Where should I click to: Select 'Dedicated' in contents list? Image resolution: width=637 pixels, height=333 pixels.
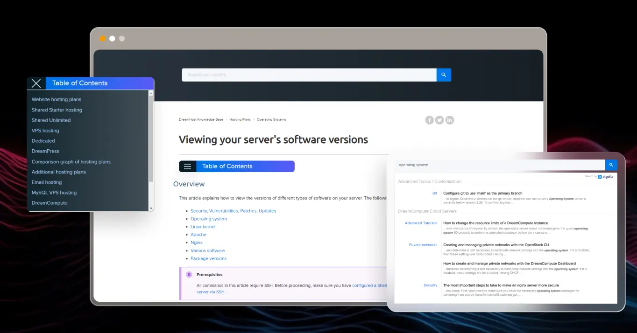click(43, 141)
